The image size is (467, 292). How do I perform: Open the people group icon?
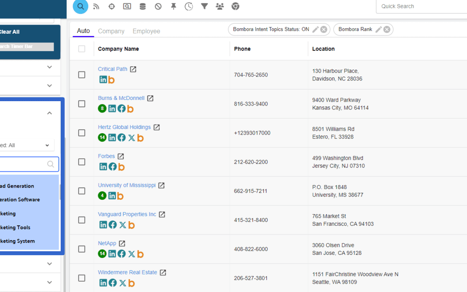[x=220, y=6]
